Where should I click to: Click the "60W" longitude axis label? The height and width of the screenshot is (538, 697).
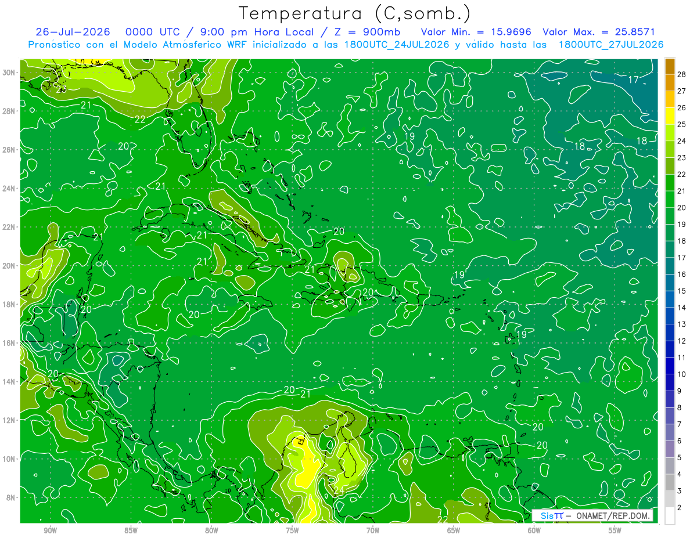coord(534,530)
